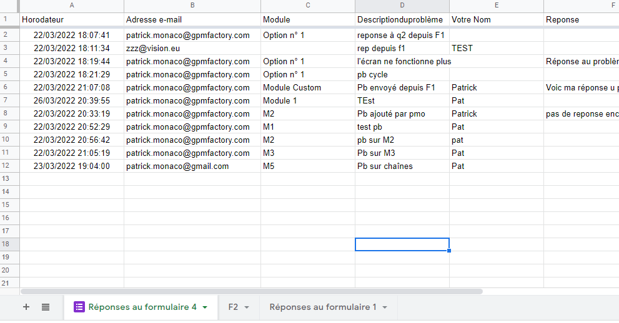The height and width of the screenshot is (323, 619).
Task: Select cell l'écran ne fonctionne plus
Action: [x=402, y=61]
